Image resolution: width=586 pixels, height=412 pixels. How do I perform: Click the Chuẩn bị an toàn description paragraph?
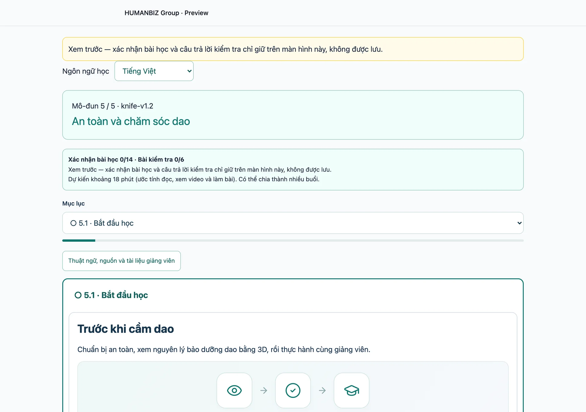(224, 349)
